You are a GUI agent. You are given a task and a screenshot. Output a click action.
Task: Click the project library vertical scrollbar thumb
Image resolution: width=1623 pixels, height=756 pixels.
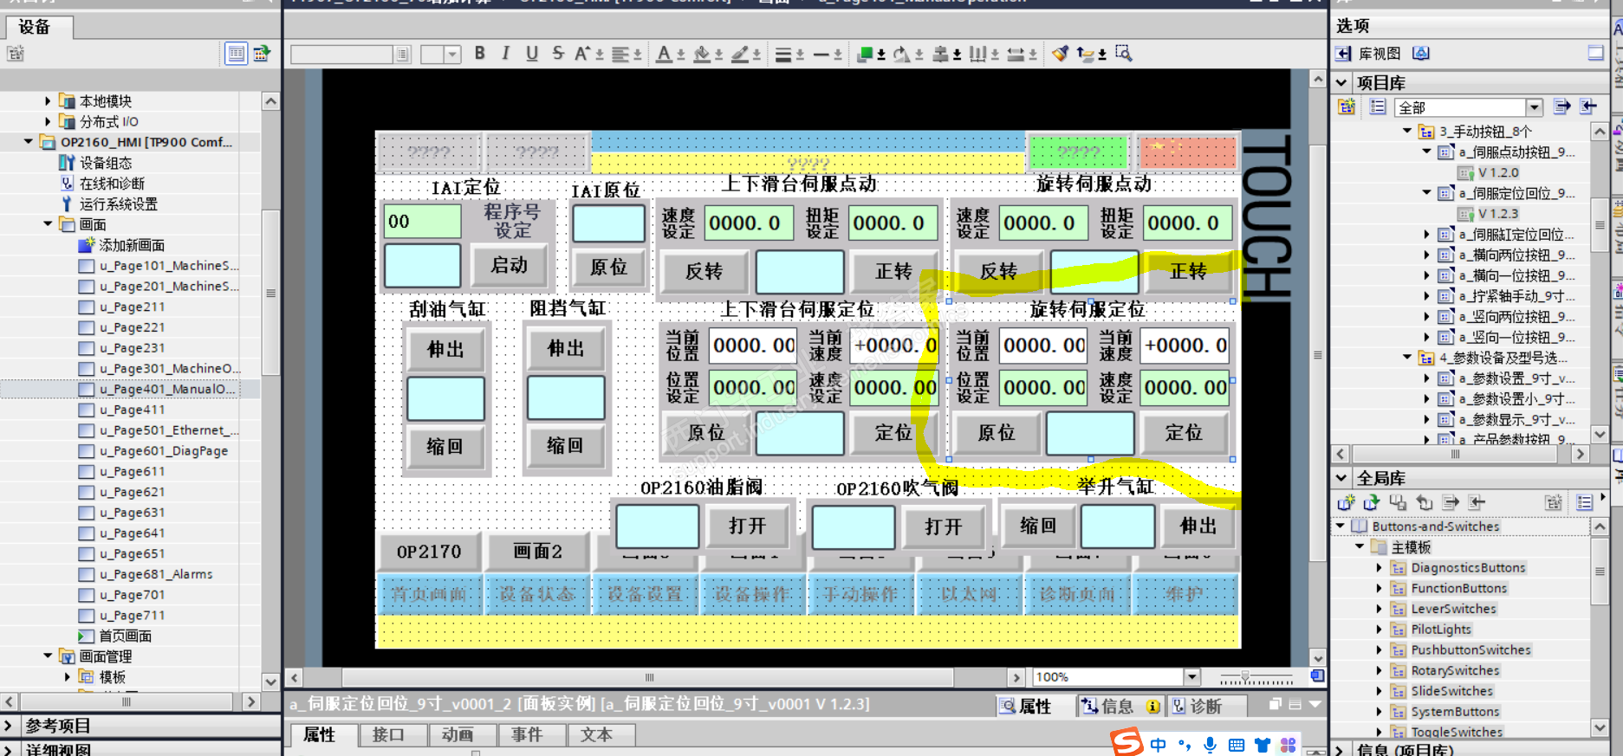(1600, 225)
